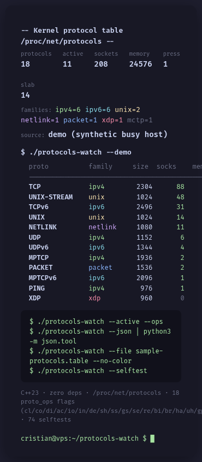The image size is (202, 462).
Task: Click the packet family cell
Action: click(100, 268)
